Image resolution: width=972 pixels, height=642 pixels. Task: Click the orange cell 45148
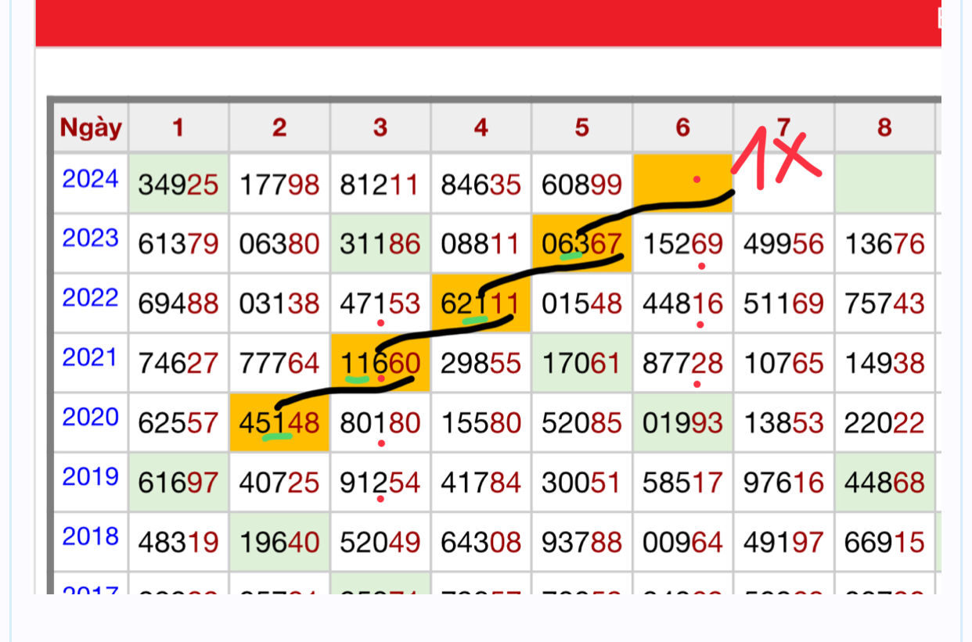(x=279, y=423)
